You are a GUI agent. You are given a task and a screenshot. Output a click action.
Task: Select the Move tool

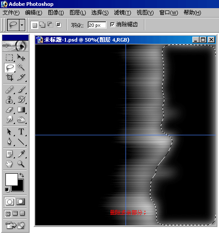coord(21,57)
